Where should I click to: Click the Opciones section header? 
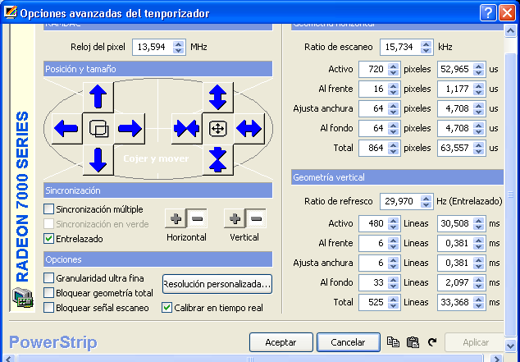coord(157,259)
